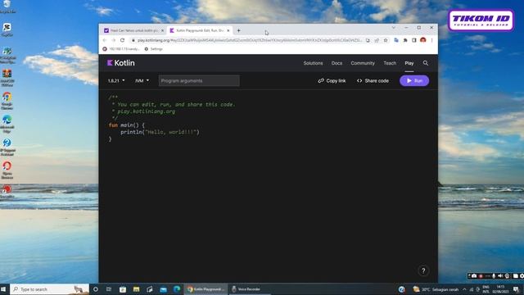
Task: Go forward in browser history
Action: coord(113,40)
